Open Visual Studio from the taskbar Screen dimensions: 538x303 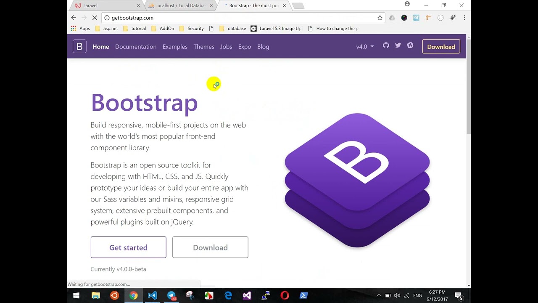247,296
